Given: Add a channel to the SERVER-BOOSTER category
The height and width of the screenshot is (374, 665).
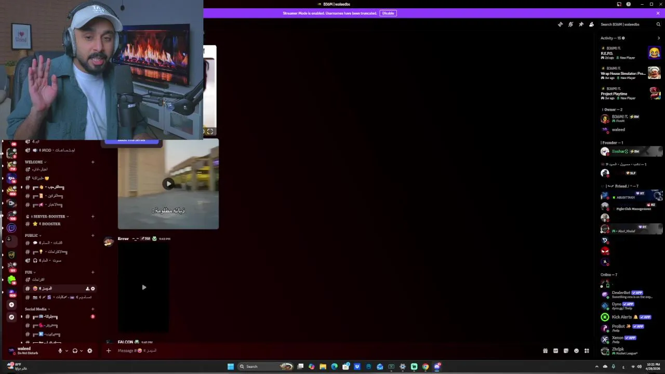Looking at the screenshot, I should coord(93,217).
